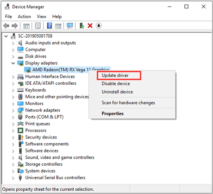Image resolution: width=213 pixels, height=194 pixels.
Task: Open the View menu
Action: point(42,17)
